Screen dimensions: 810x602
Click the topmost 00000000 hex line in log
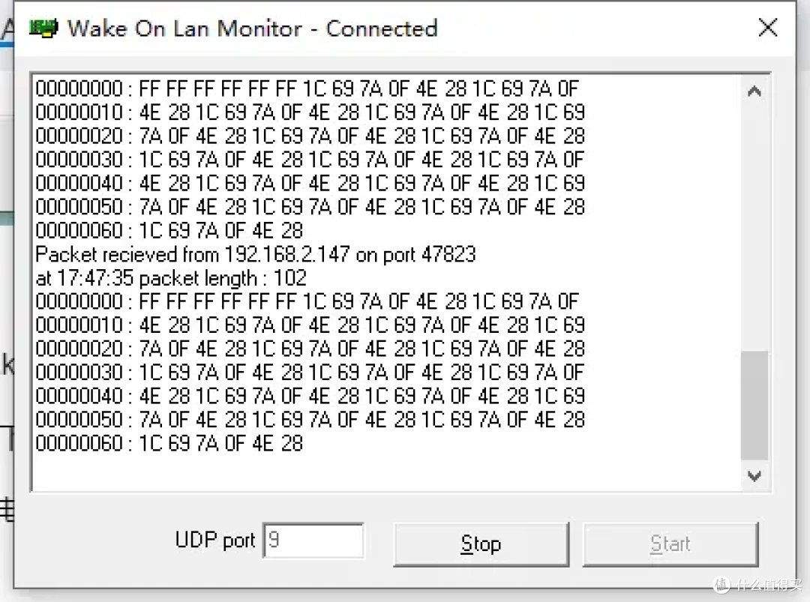[x=307, y=88]
